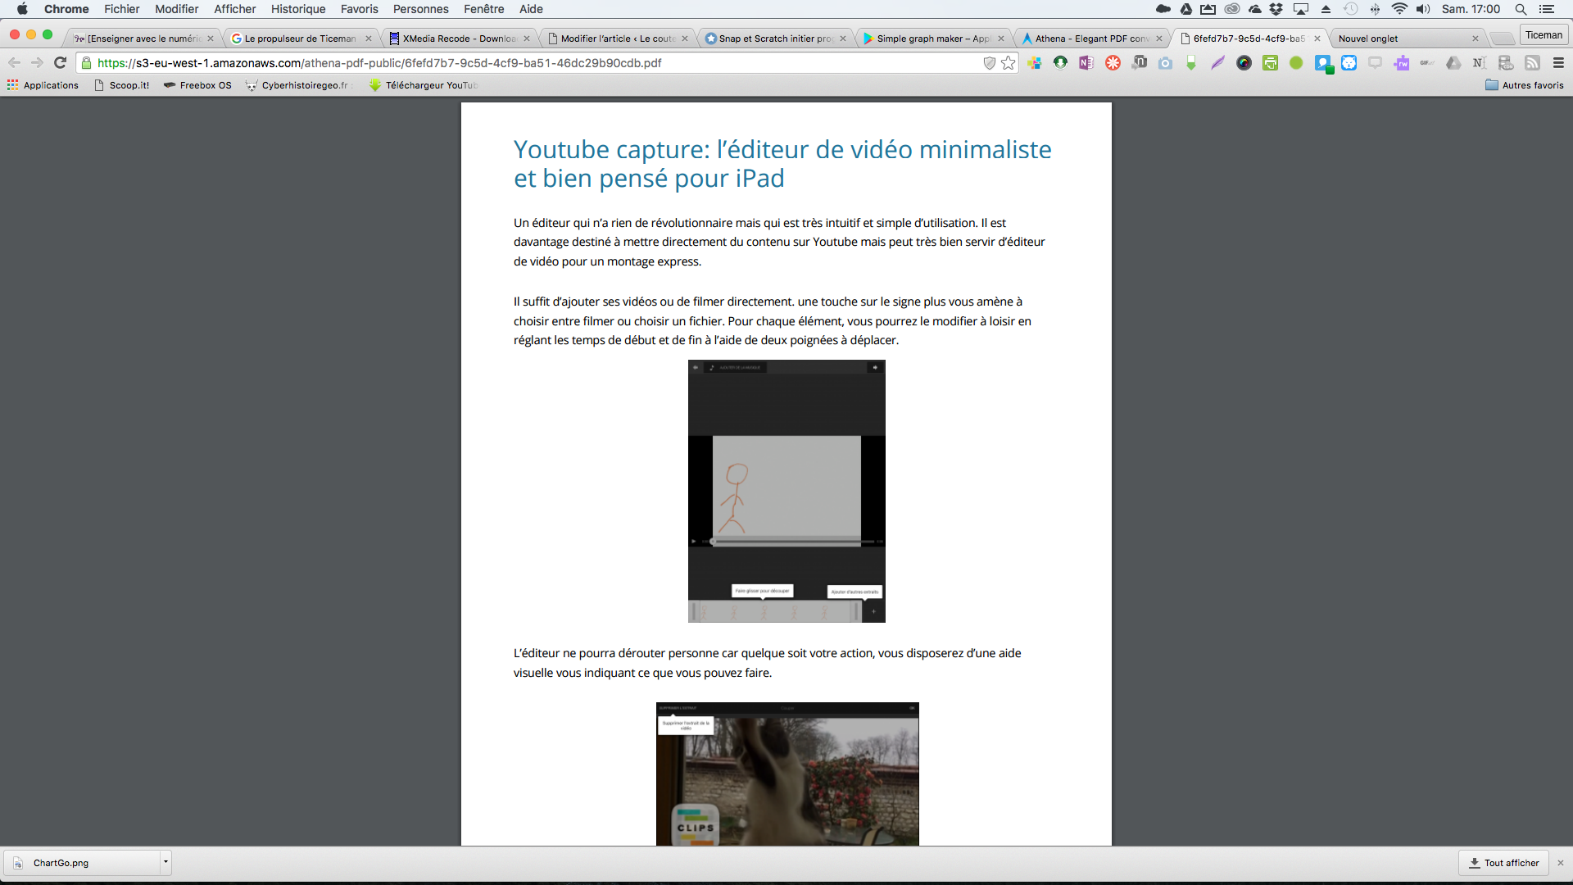Viewport: 1573px width, 885px height.
Task: Go back to the previous page
Action: point(14,63)
